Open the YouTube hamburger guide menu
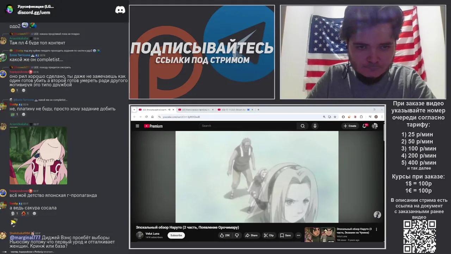This screenshot has width=451, height=254. 137,126
